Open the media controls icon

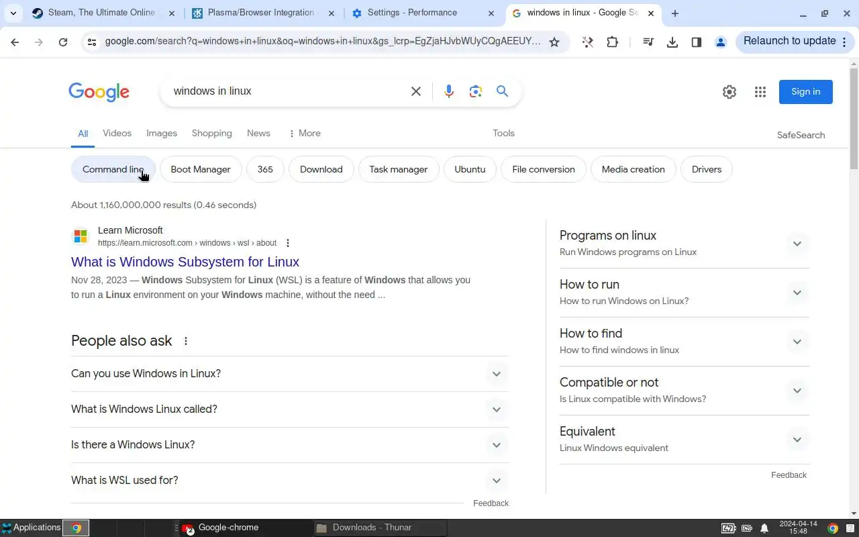click(x=648, y=42)
